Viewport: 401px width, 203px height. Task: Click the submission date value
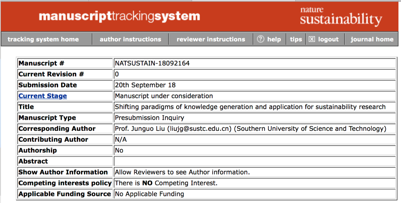[x=145, y=85]
